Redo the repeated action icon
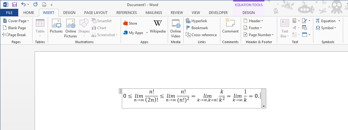This screenshot has width=348, height=130. [35, 5]
